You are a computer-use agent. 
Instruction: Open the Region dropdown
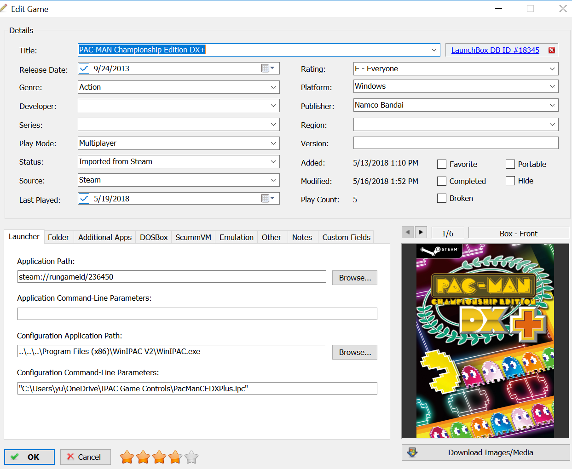(552, 125)
